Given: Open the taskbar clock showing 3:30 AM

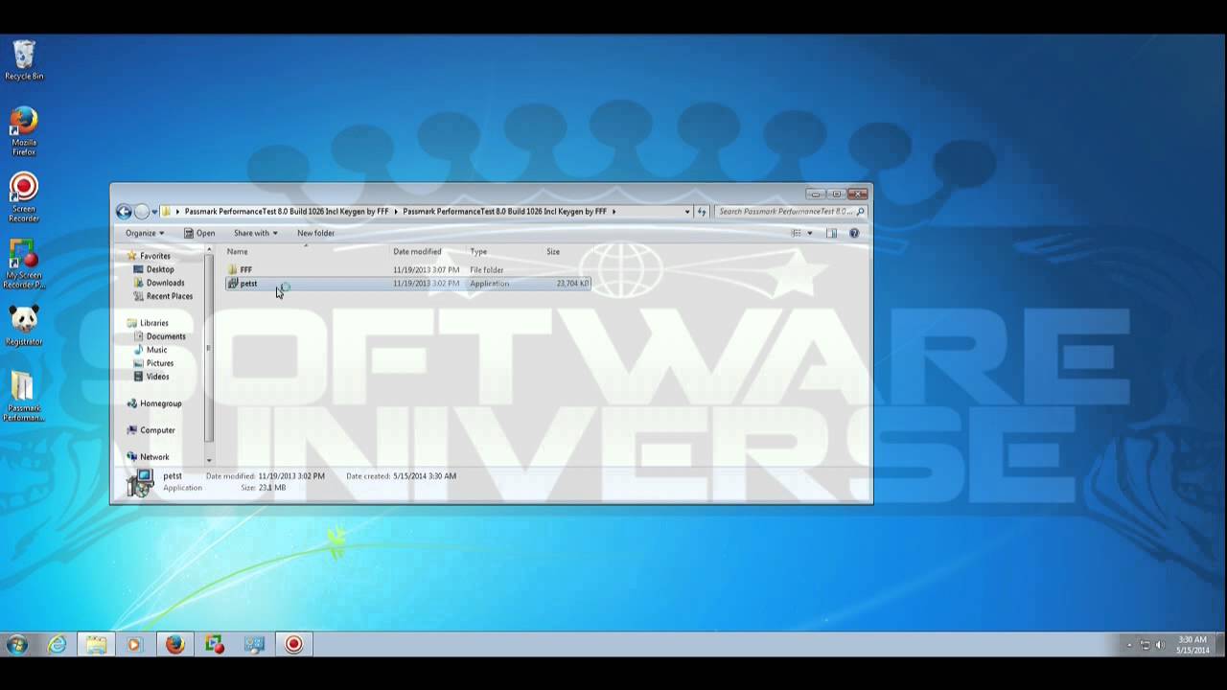Looking at the screenshot, I should [1192, 645].
